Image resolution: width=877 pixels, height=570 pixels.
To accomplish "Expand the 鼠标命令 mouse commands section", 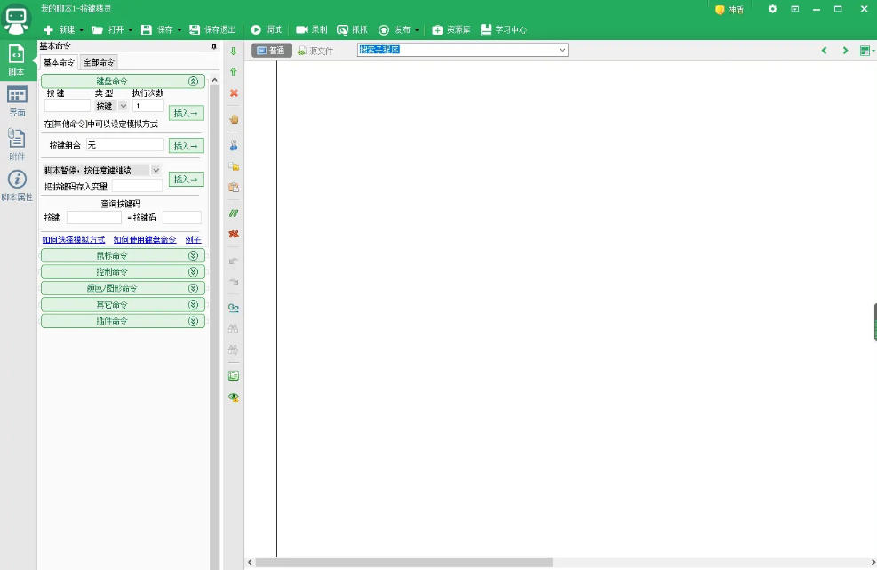I will pos(123,255).
